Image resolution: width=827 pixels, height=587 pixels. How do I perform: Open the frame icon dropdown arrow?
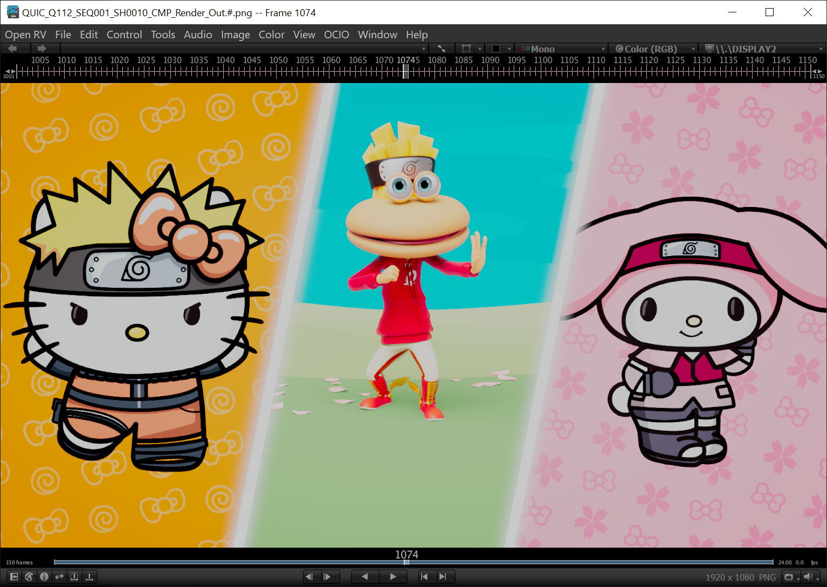[480, 49]
